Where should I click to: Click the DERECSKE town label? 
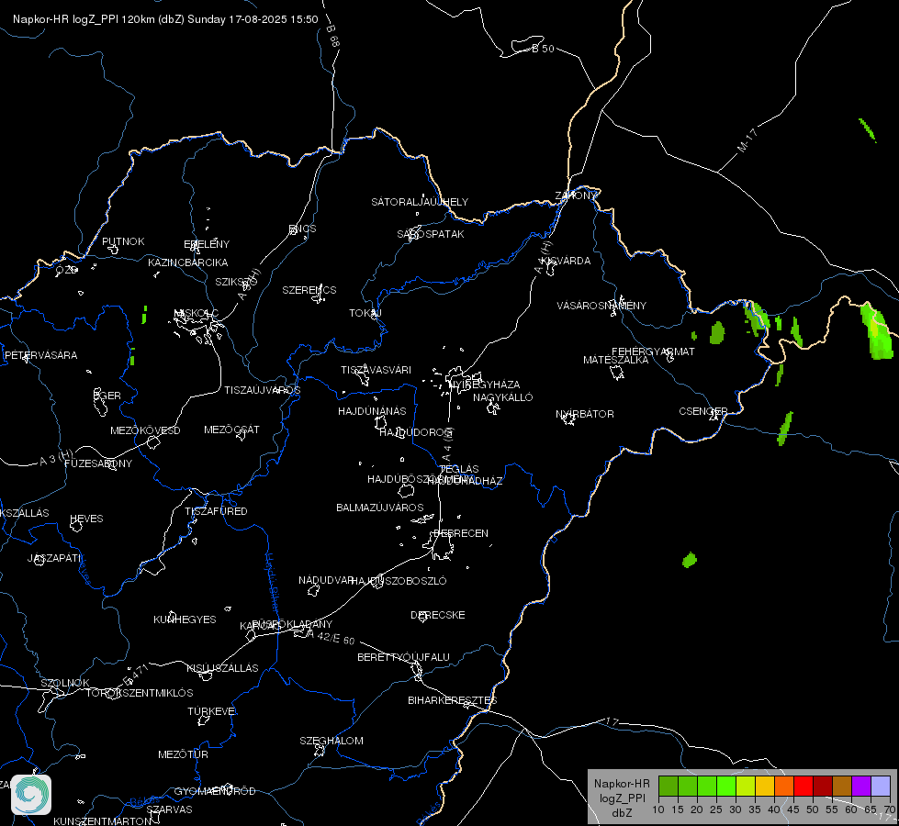coord(437,615)
